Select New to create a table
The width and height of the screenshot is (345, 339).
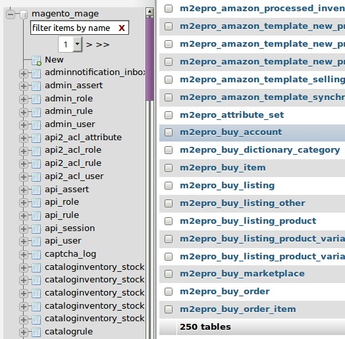click(x=54, y=60)
